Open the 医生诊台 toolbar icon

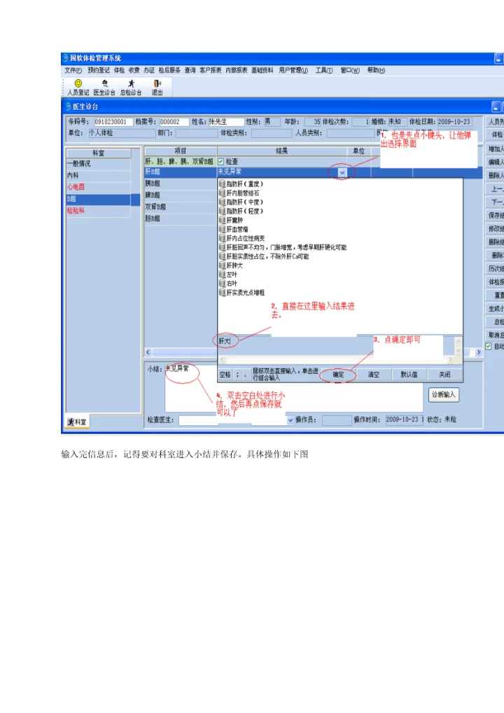click(104, 83)
